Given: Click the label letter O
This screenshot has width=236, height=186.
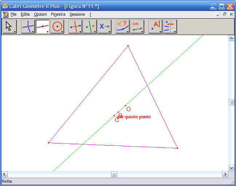Looking at the screenshot, I should pos(129,109).
